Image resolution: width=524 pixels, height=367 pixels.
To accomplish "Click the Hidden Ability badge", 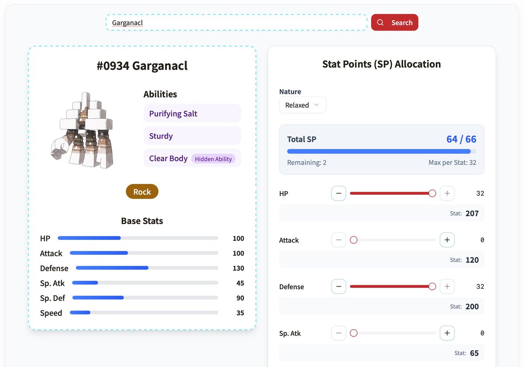I will coord(213,159).
